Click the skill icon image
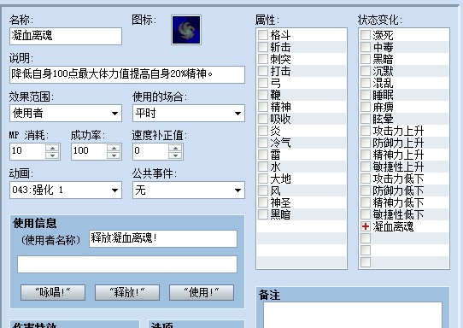This screenshot has width=463, height=328. point(186,30)
